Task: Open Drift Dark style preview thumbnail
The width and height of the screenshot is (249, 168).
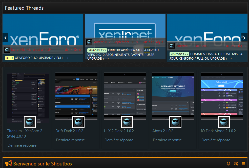Action: pos(76,96)
